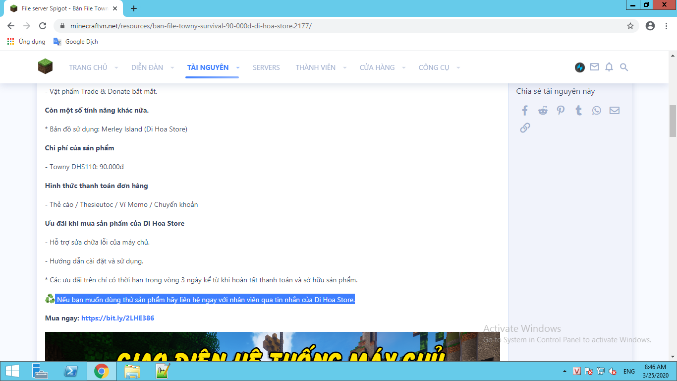This screenshot has width=677, height=381.
Task: Share this resource via WhatsApp
Action: point(596,110)
